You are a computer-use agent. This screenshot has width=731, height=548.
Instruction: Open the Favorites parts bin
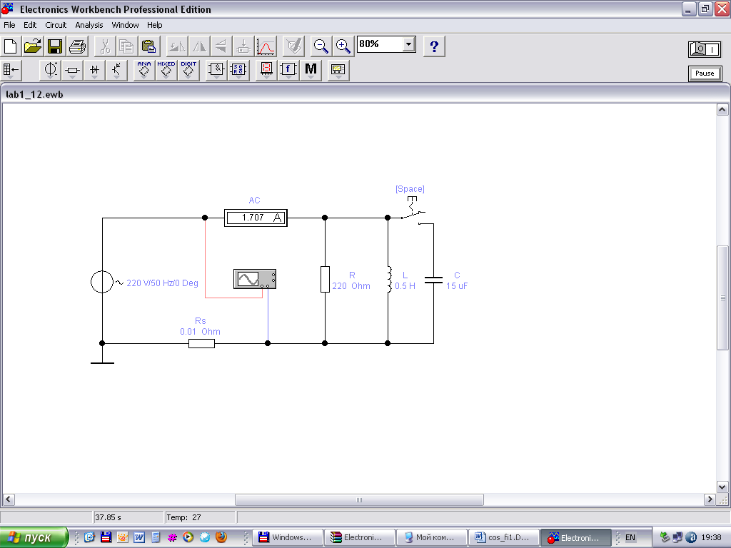(x=11, y=70)
